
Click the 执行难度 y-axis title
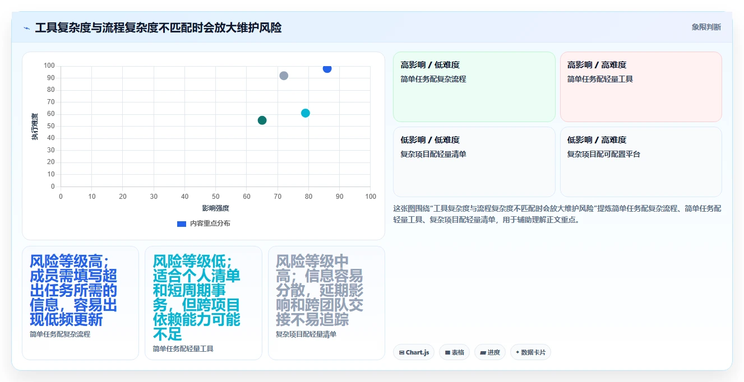(35, 127)
